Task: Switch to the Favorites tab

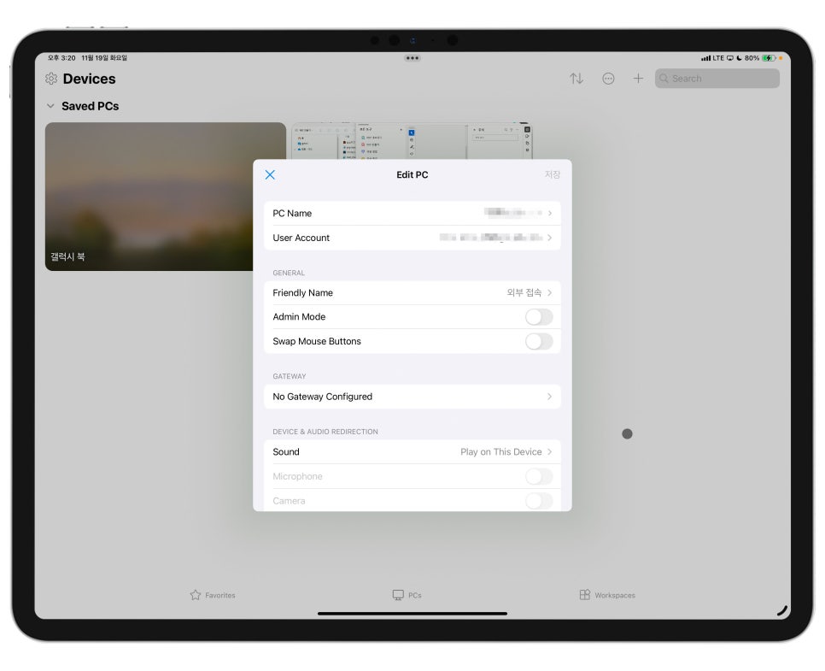Action: (213, 595)
